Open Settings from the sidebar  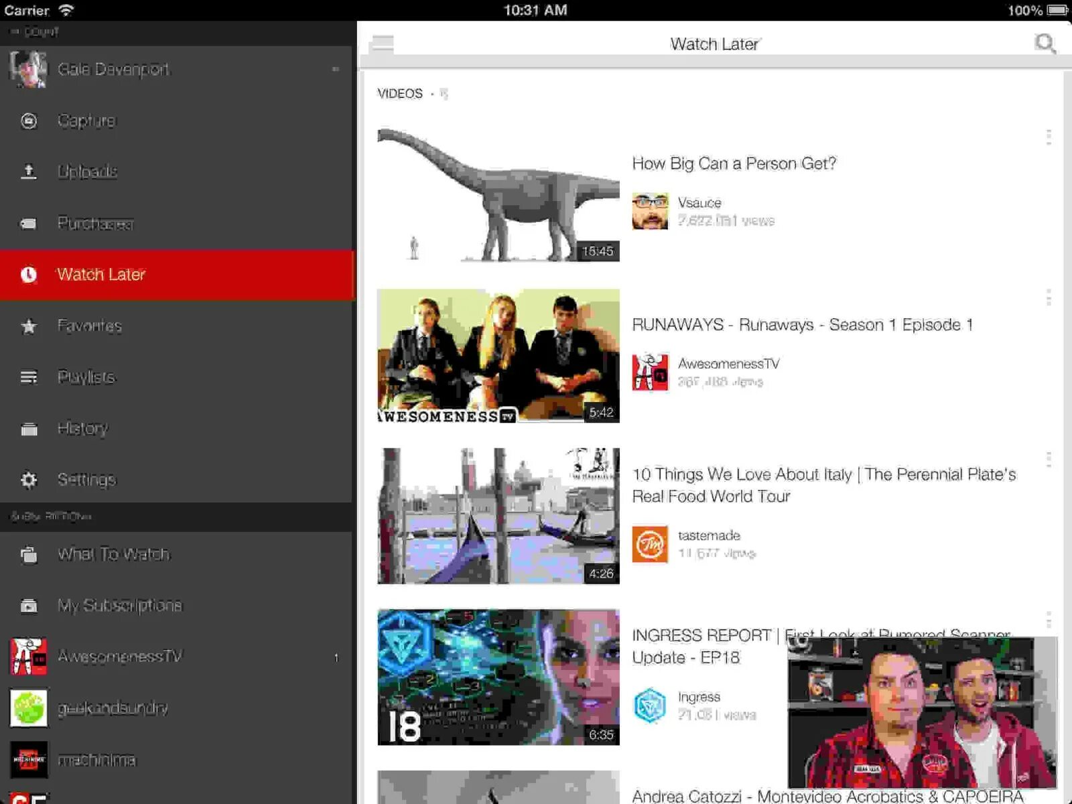(176, 480)
